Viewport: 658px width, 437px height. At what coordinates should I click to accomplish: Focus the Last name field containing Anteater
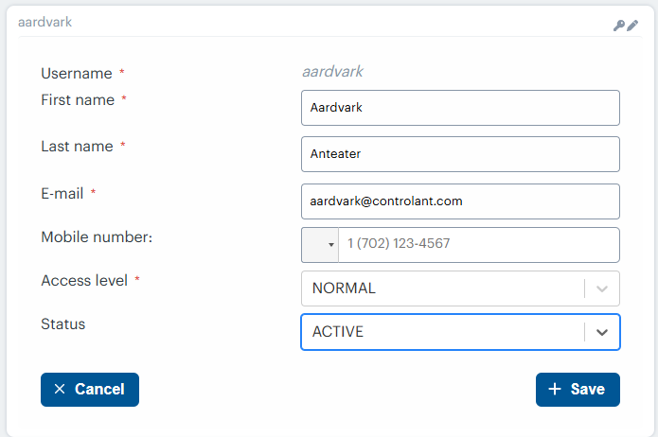tap(460, 154)
